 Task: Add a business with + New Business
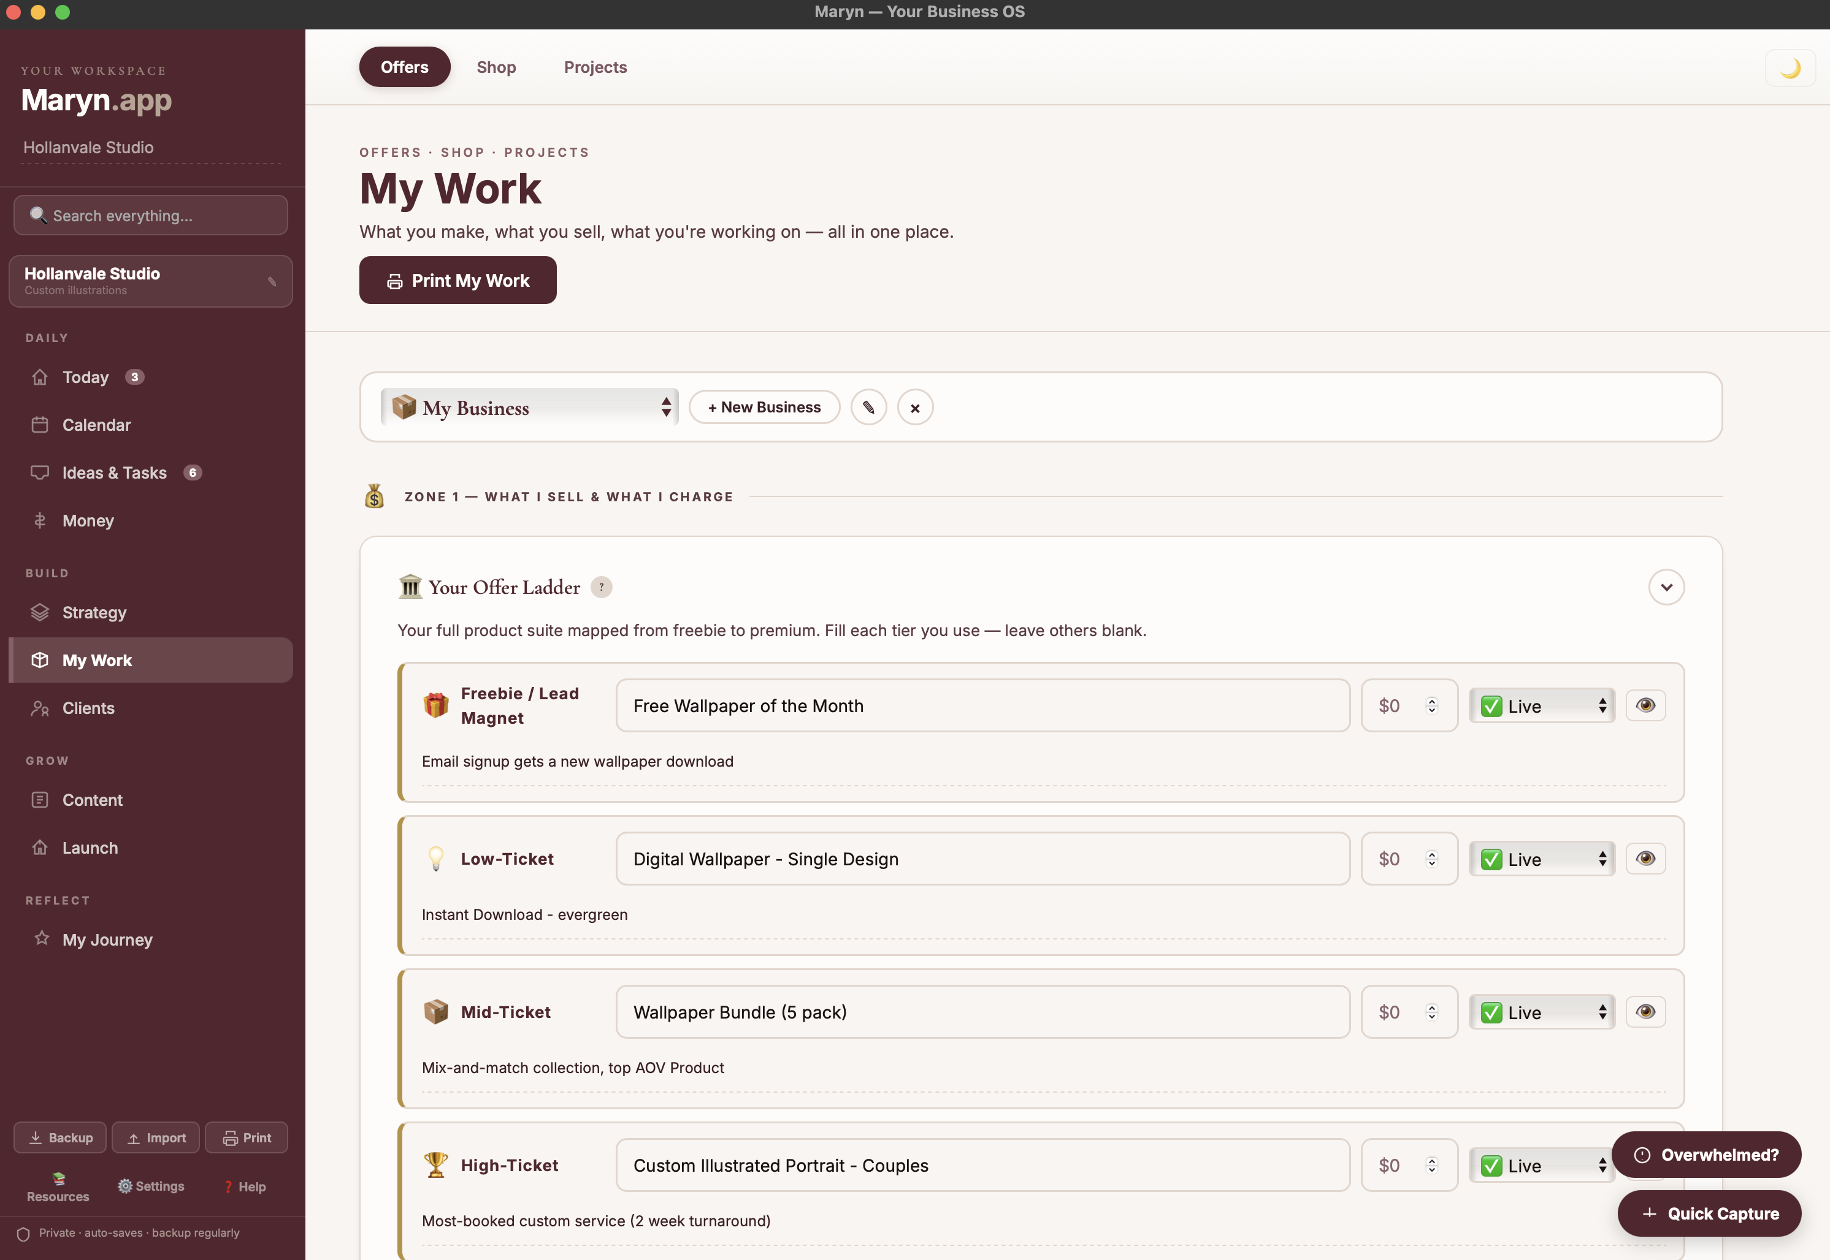[x=763, y=408]
